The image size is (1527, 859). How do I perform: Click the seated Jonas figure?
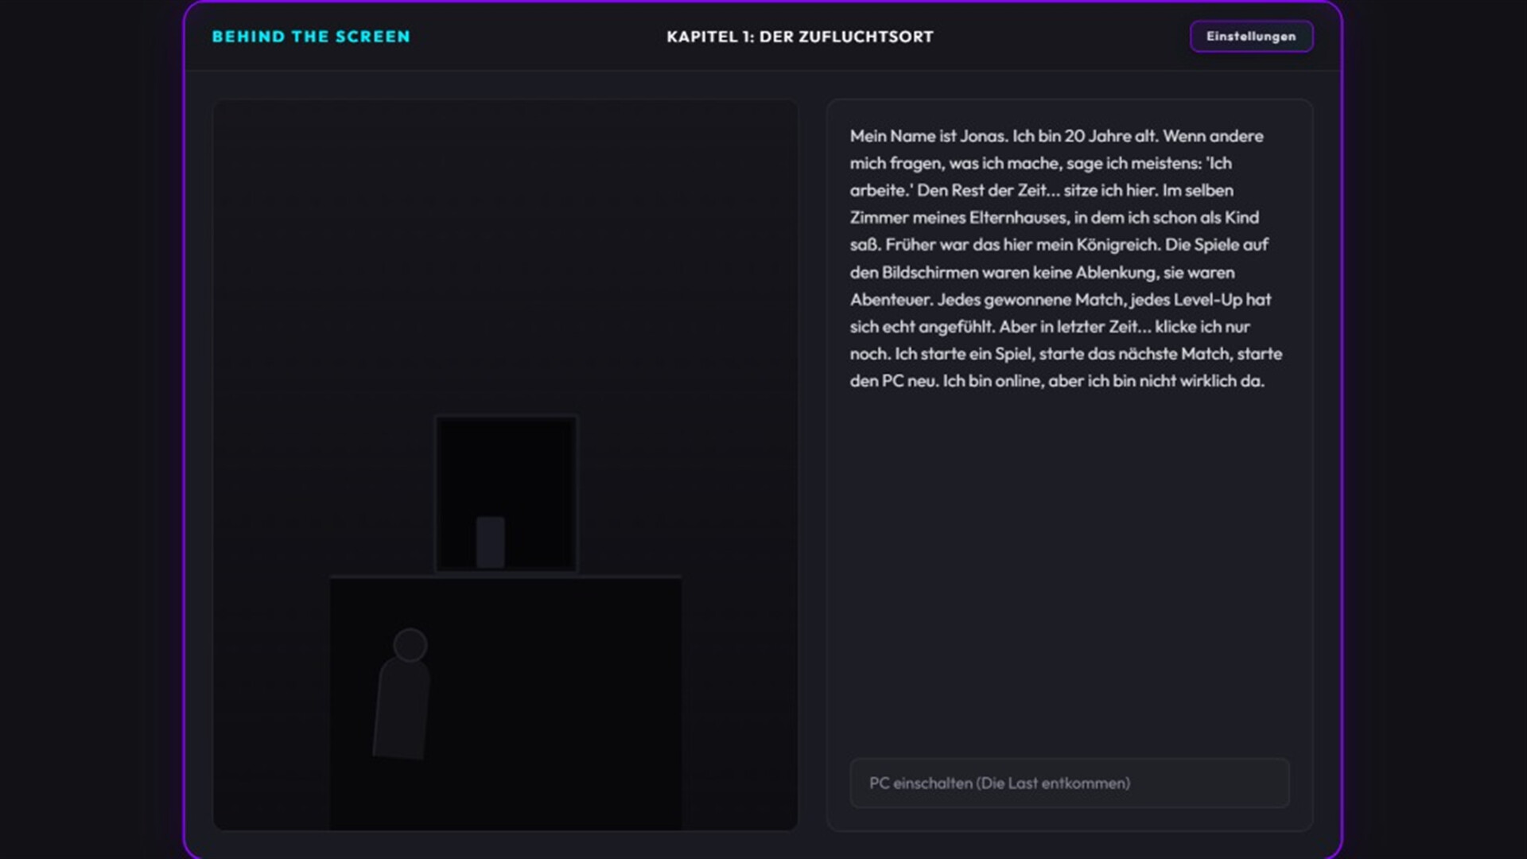click(402, 694)
